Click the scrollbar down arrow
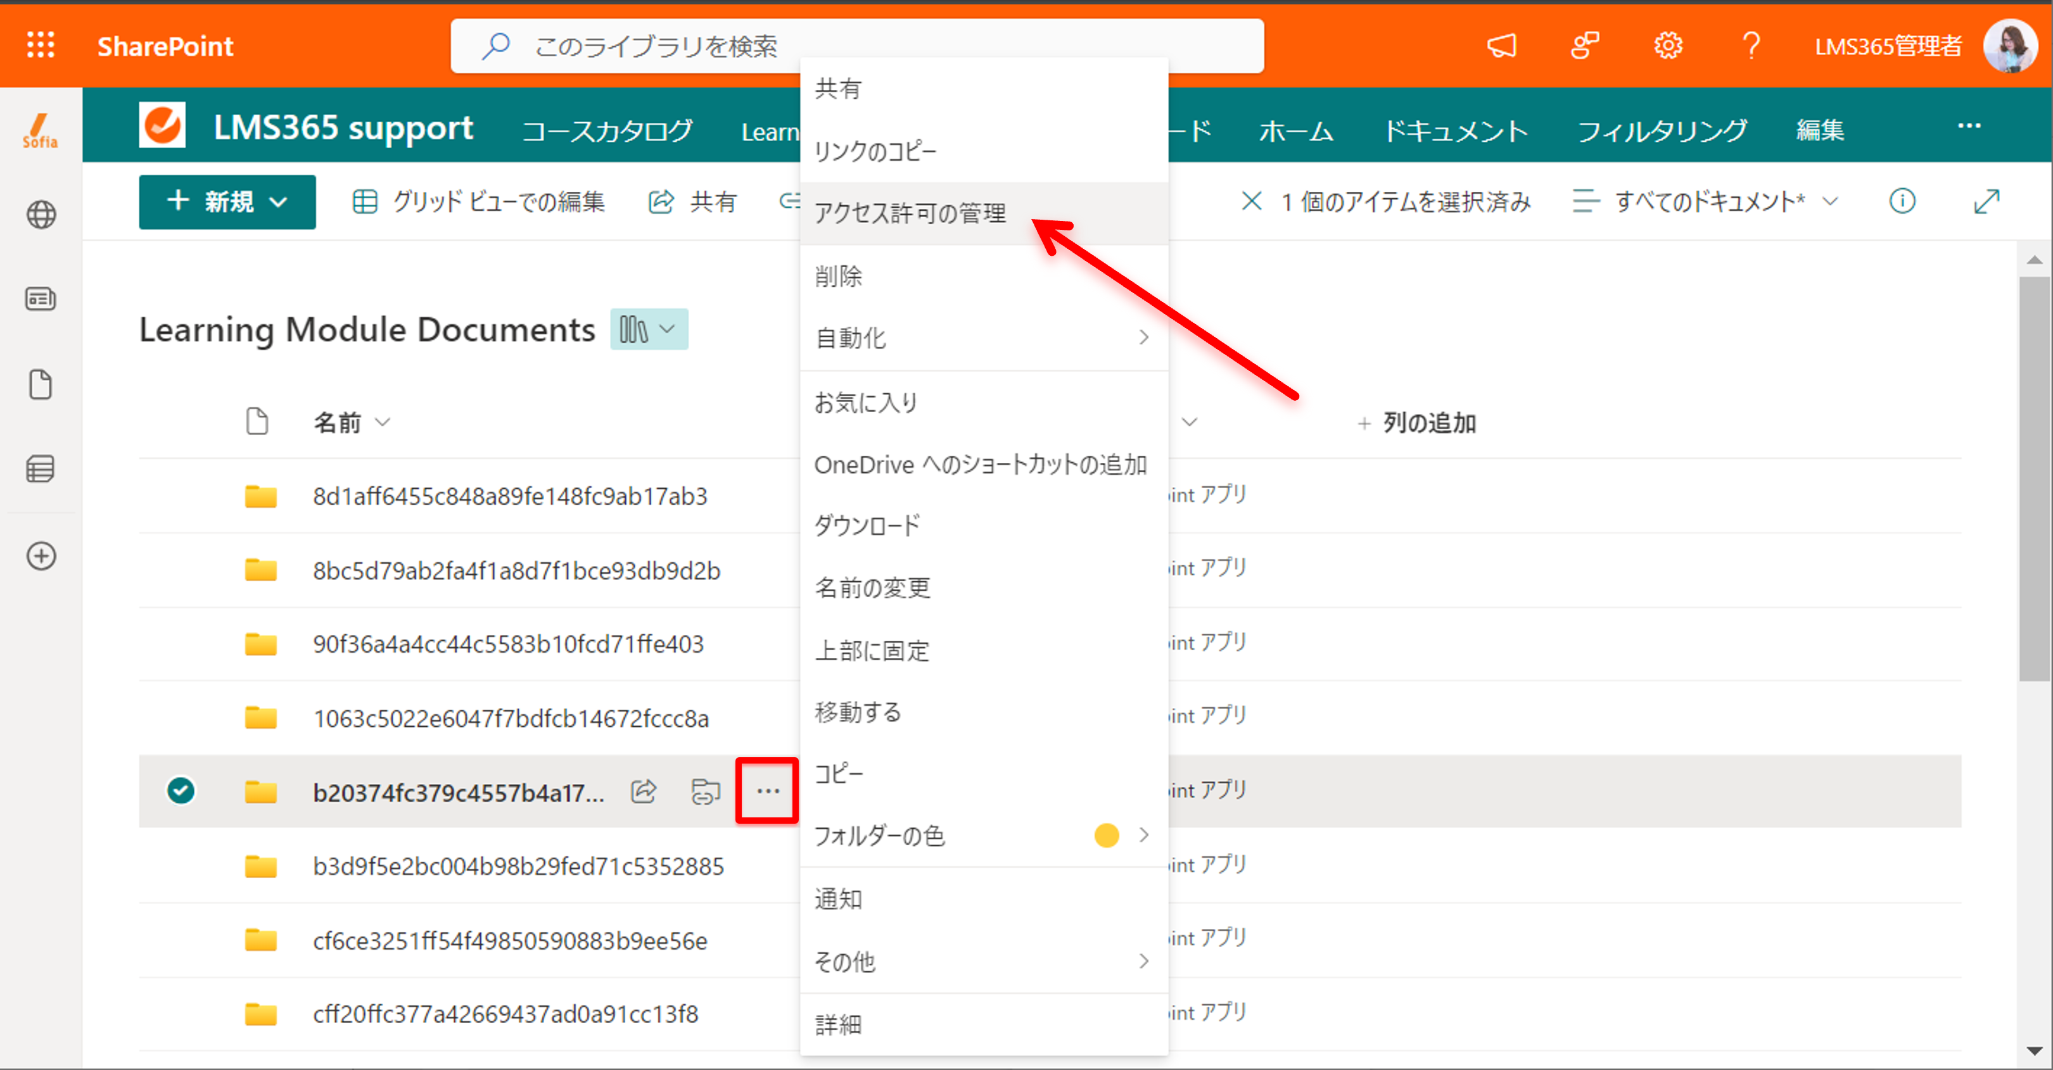The height and width of the screenshot is (1070, 2053). pos(2035,1052)
